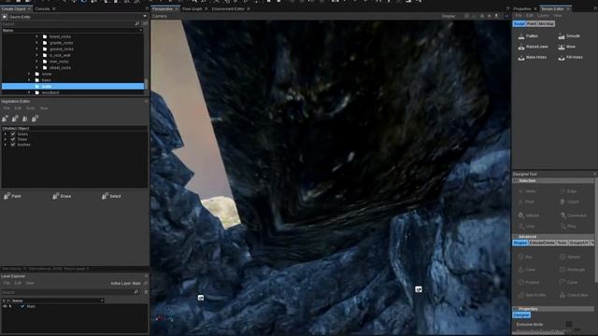Switch to the Paint tab in Terrain Editor
This screenshot has width=598, height=336.
[532, 23]
